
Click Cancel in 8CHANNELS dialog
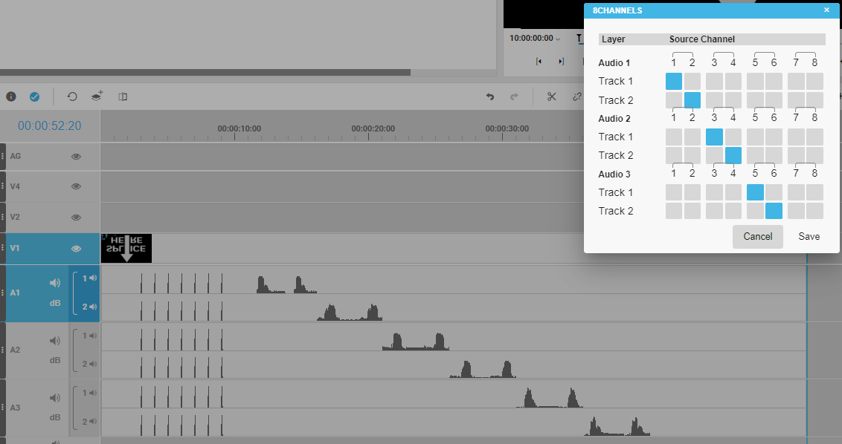757,236
